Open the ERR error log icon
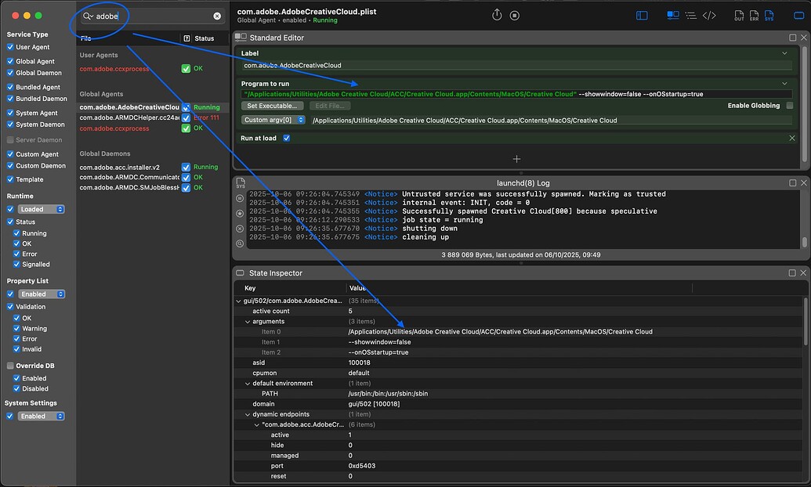This screenshot has width=811, height=487. click(x=755, y=14)
